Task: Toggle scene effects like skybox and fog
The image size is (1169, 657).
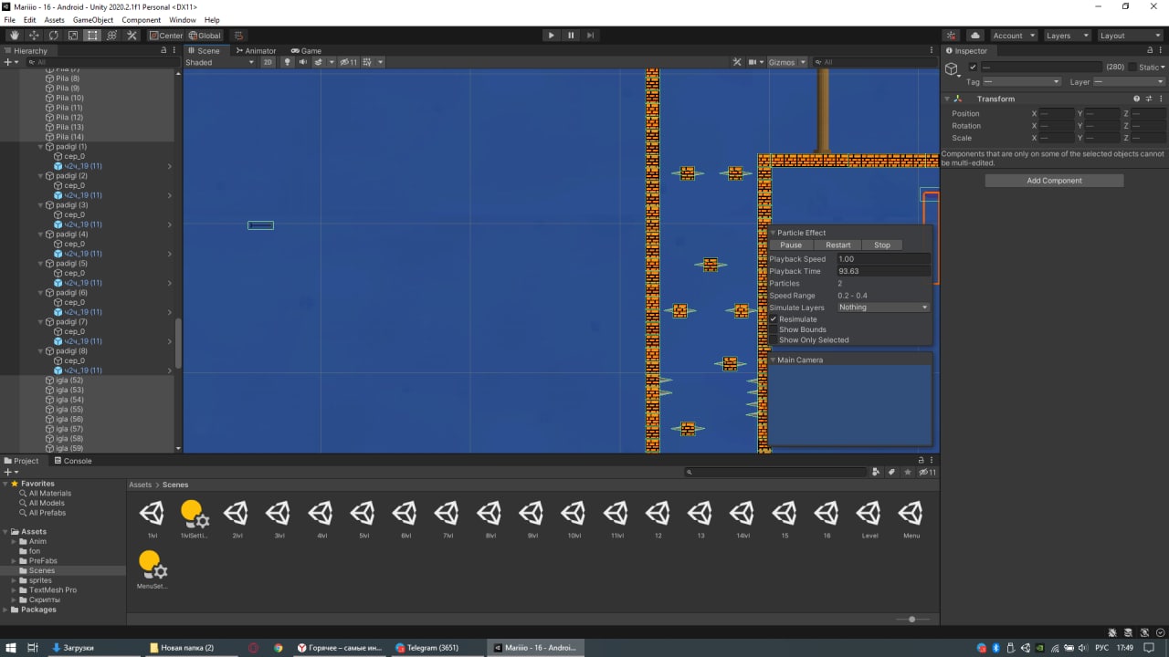Action: coord(321,62)
